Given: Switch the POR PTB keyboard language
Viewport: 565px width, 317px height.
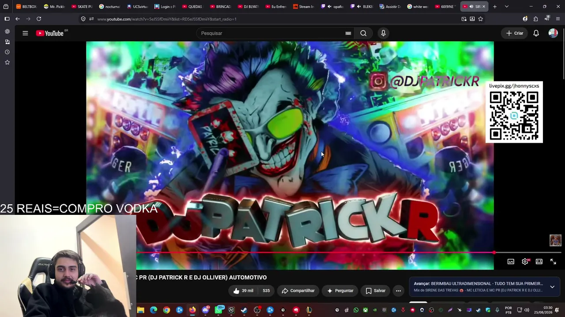Looking at the screenshot, I should click(x=508, y=310).
